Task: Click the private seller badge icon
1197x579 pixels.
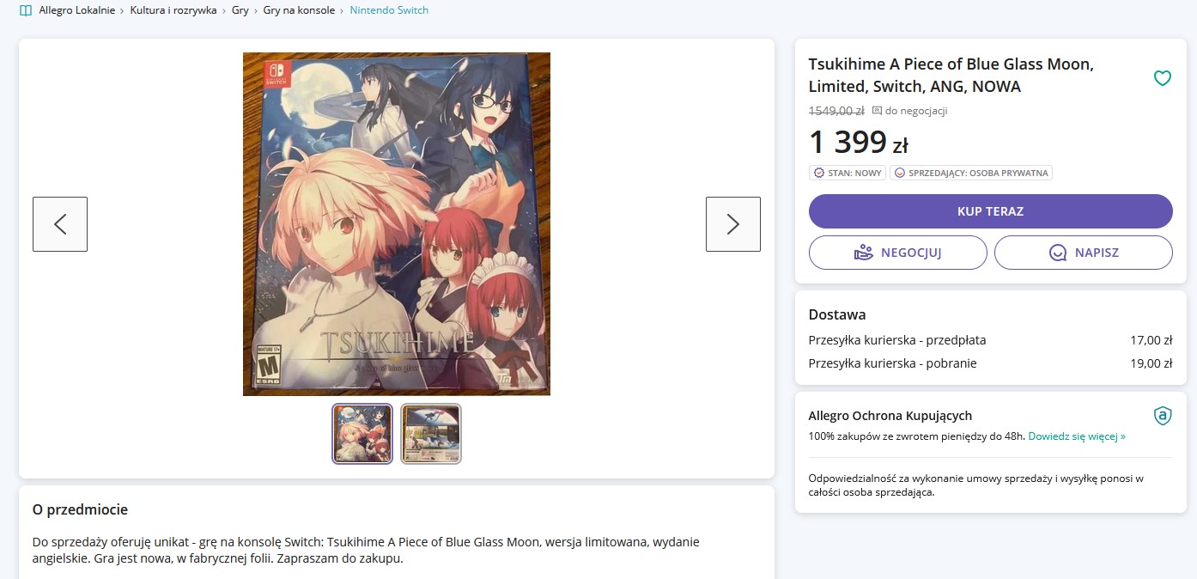Action: (x=900, y=173)
